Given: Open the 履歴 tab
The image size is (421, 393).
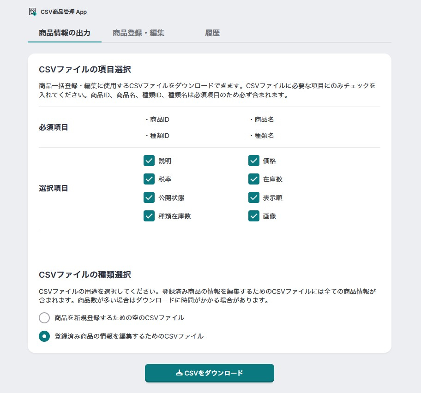Looking at the screenshot, I should [212, 33].
